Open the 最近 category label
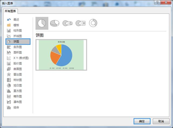This screenshot has width=173, height=128. click(x=16, y=20)
